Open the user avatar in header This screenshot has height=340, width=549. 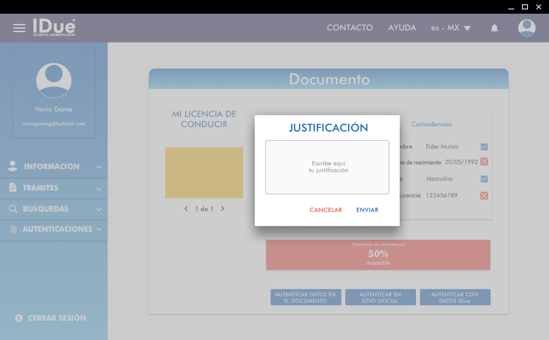527,28
